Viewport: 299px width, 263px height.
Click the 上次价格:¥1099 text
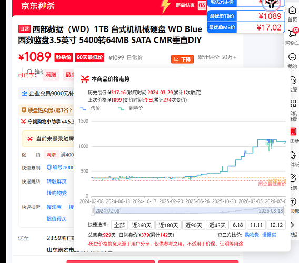105,100
